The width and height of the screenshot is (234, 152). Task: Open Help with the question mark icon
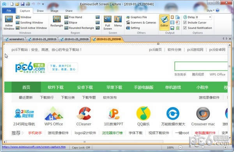click(x=218, y=11)
